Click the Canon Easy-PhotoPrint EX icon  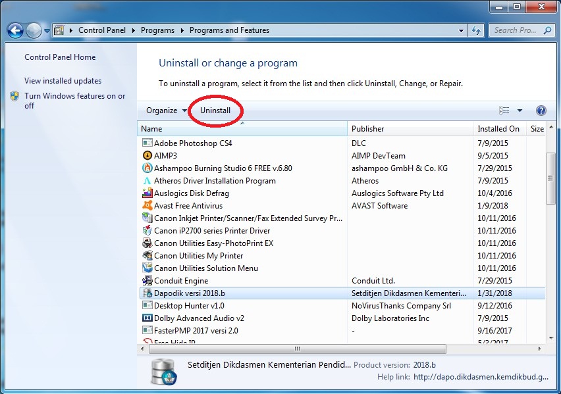click(147, 243)
